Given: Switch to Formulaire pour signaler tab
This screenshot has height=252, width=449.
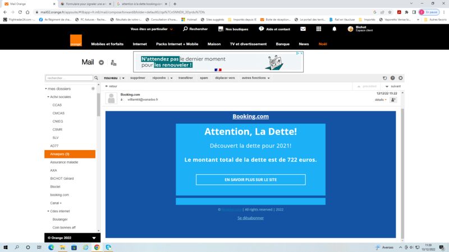Looking at the screenshot, I should pos(85,4).
